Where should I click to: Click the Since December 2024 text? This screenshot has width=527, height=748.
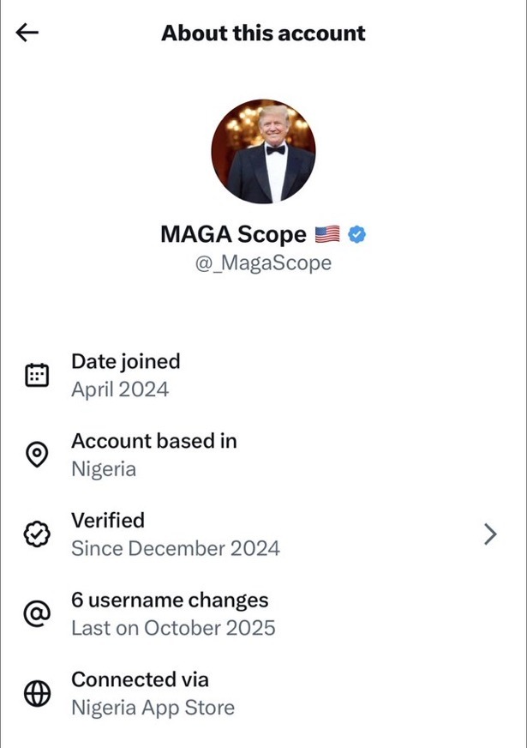175,548
